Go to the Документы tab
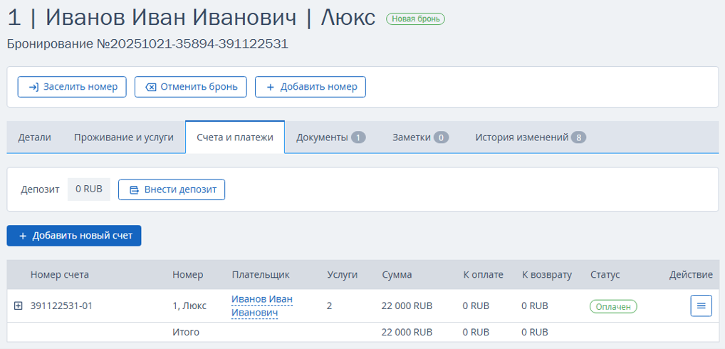This screenshot has height=349, width=725. click(x=330, y=137)
